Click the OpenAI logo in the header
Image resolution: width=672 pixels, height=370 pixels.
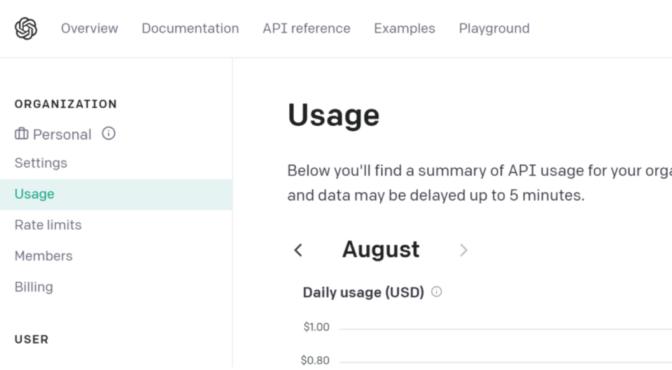click(x=26, y=29)
